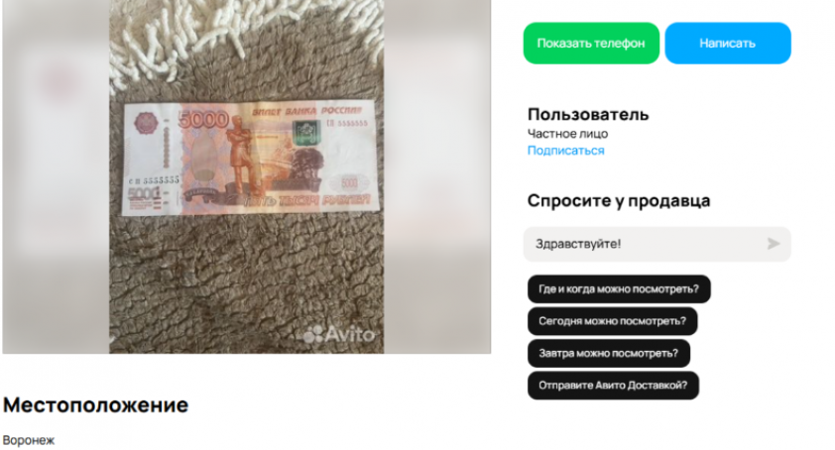Click the blurred right side of the gallery
This screenshot has height=450, width=835.
436,176
